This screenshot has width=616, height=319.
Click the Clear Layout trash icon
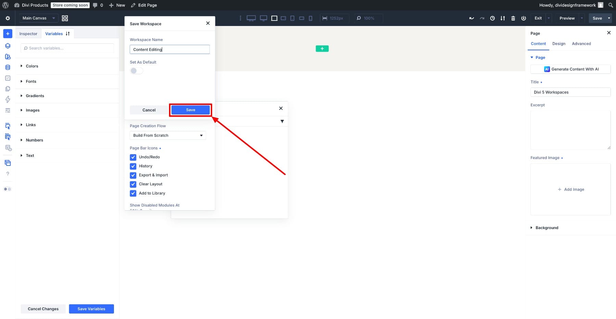(513, 18)
